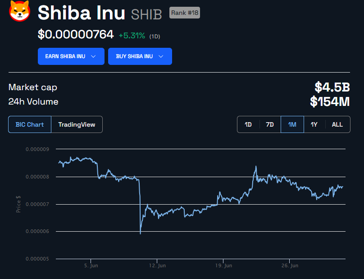Show ALL time price history

tap(337, 124)
